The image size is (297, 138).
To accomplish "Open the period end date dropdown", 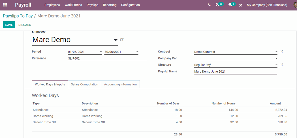I will [x=137, y=52].
